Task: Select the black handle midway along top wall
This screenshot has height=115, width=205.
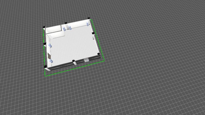Action: tap(66, 23)
